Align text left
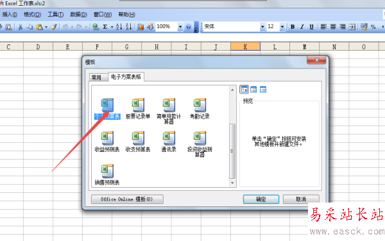Viewport: 385px width, 241px height. 323,27
